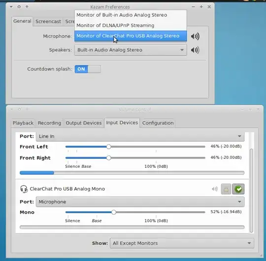Open the Show All Except Monitors dropdown
Image resolution: width=266 pixels, height=261 pixels.
pyautogui.click(x=182, y=243)
